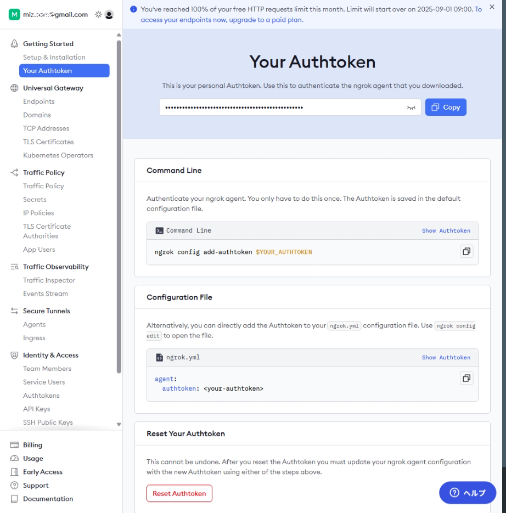Click the Support question mark icon

[x=15, y=486]
